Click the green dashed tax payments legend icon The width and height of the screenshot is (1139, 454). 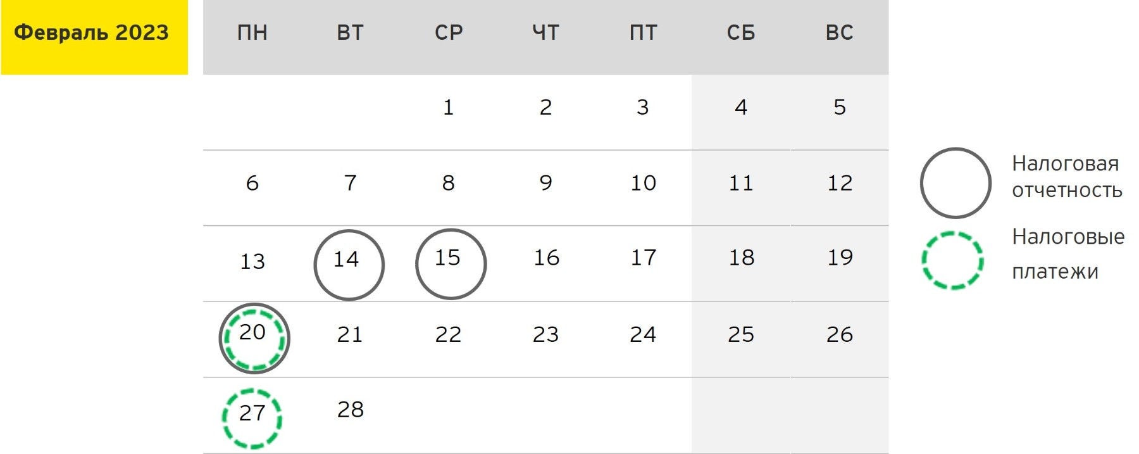(952, 260)
